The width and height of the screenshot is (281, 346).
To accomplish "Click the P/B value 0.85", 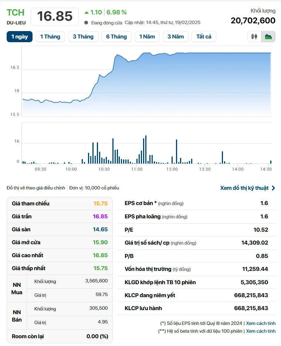I will point(262,256).
